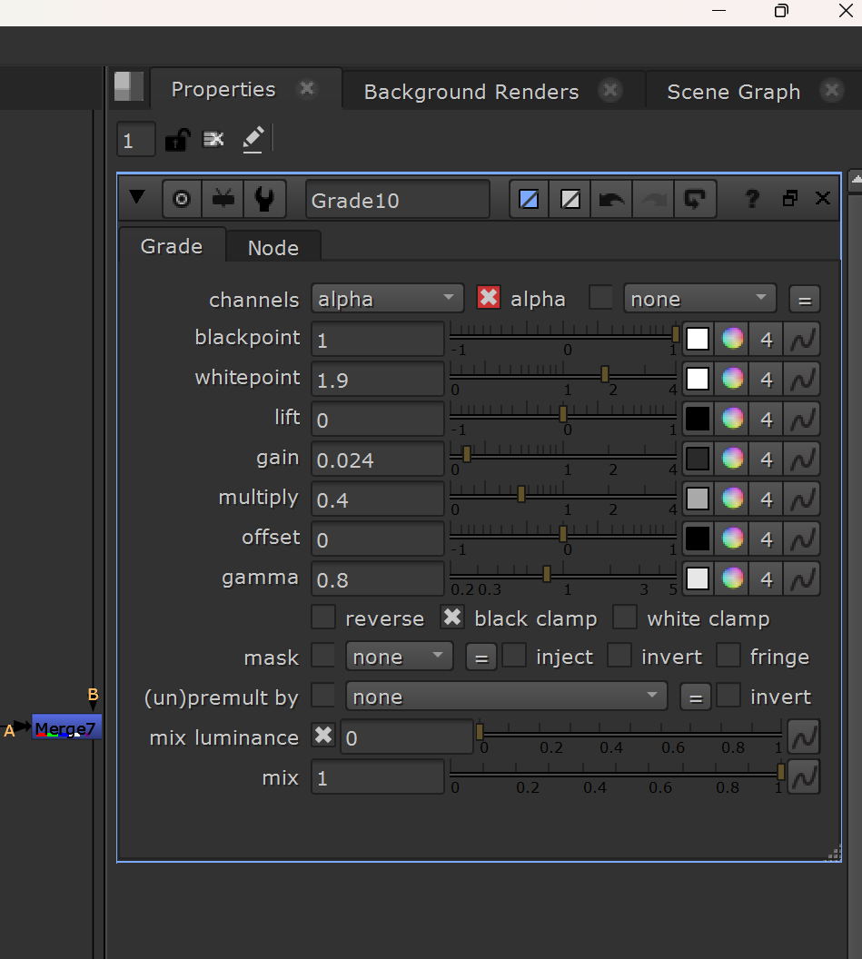Click the wrench settings icon for Grade10
The height and width of the screenshot is (959, 862).
tap(264, 199)
